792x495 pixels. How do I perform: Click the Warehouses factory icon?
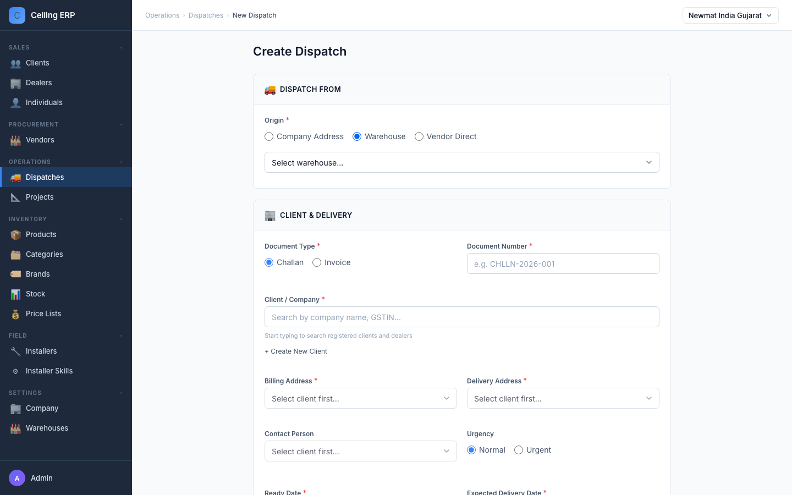click(x=15, y=428)
